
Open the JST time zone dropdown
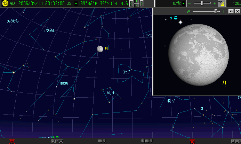click(76, 3)
